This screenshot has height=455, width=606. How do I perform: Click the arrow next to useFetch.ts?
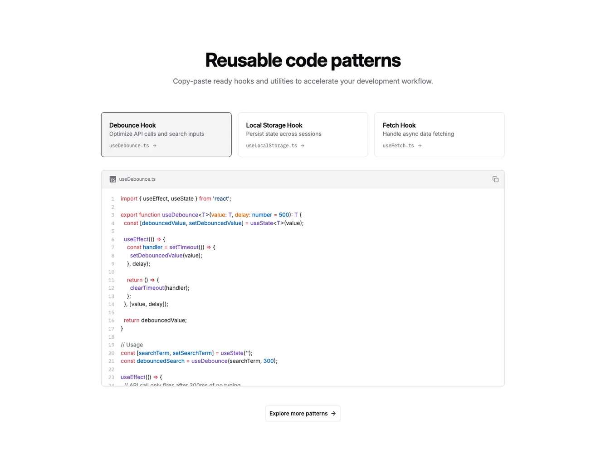pos(420,145)
